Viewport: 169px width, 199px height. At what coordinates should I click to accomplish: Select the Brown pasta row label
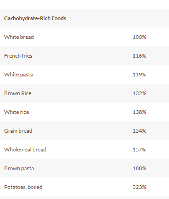[x=19, y=168]
